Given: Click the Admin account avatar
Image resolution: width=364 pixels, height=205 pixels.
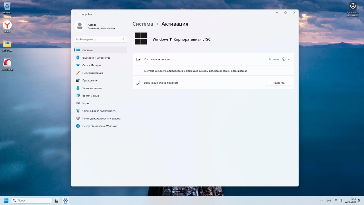Looking at the screenshot, I should pos(80,26).
